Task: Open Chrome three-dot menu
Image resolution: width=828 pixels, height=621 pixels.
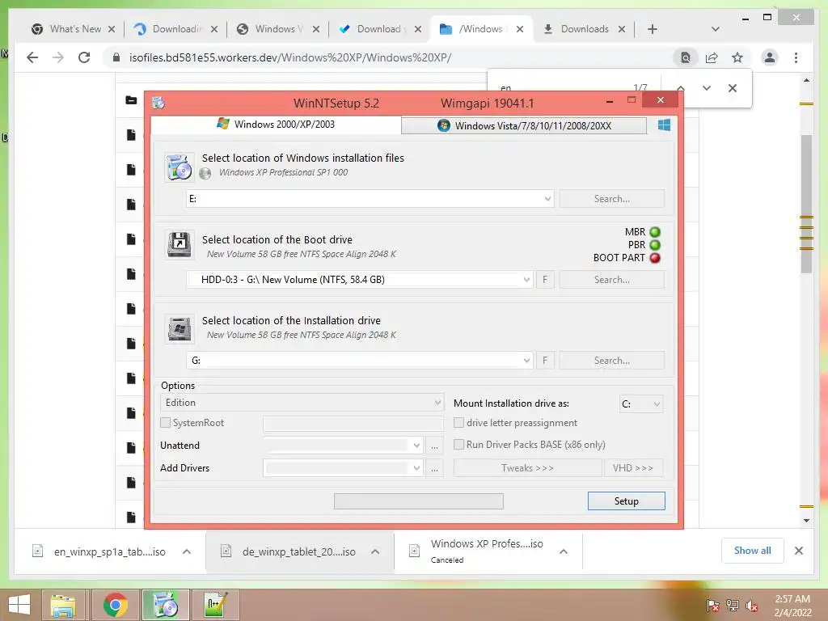Action: click(x=796, y=57)
